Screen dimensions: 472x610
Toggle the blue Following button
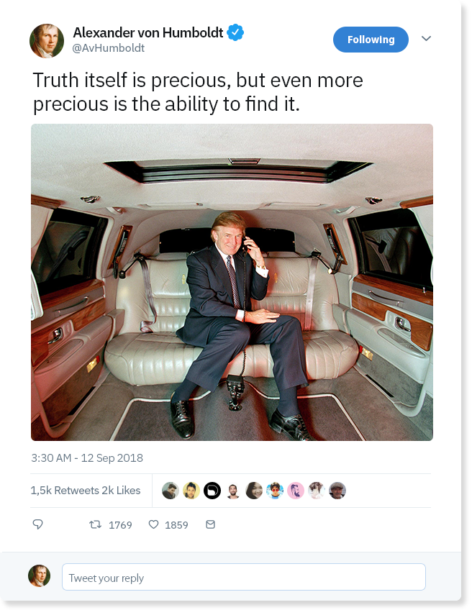(371, 40)
